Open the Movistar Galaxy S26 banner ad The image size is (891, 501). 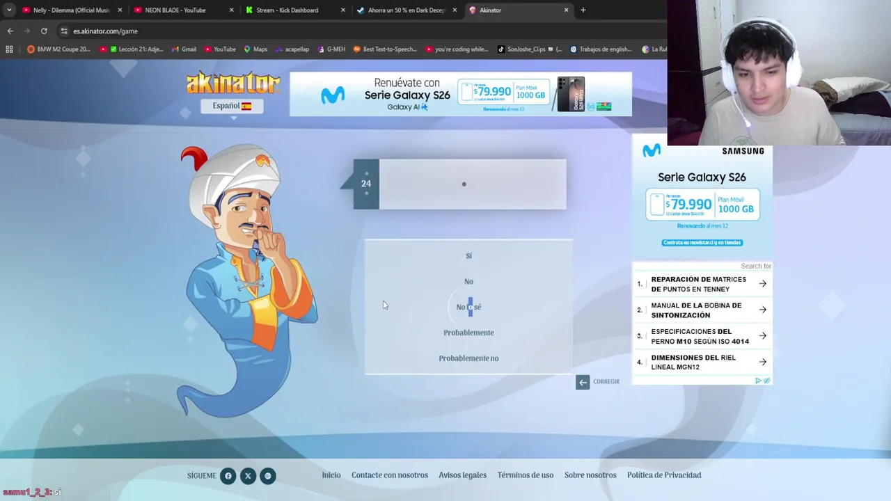(x=461, y=94)
